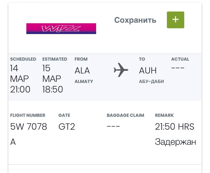Click the АБУ-ДАБИ city name
The height and width of the screenshot is (173, 210).
tap(151, 82)
